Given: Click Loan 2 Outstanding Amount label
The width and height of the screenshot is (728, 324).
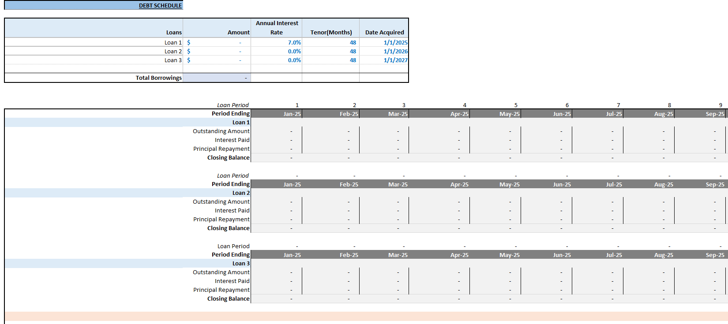Looking at the screenshot, I should [x=221, y=201].
